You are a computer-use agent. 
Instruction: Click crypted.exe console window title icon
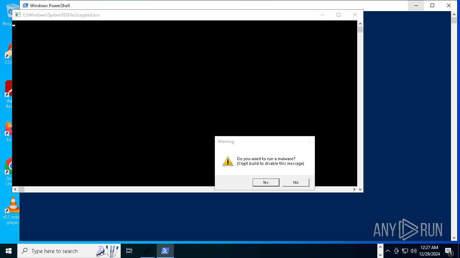tap(18, 15)
